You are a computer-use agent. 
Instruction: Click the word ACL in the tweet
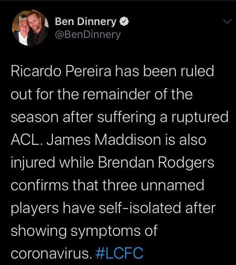click(x=24, y=140)
